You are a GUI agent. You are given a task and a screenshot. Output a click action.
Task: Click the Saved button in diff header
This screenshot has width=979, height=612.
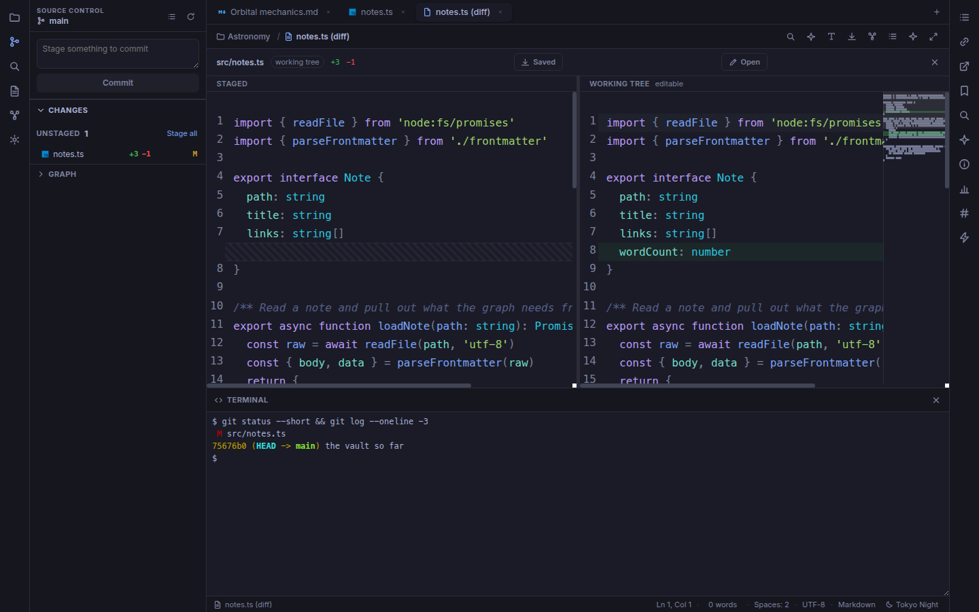[x=538, y=62]
